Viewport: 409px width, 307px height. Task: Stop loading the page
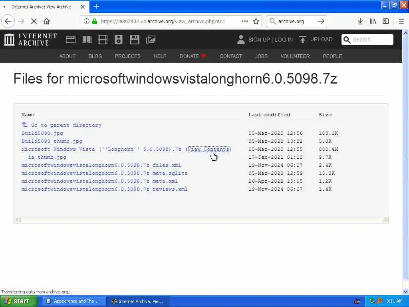click(x=34, y=22)
